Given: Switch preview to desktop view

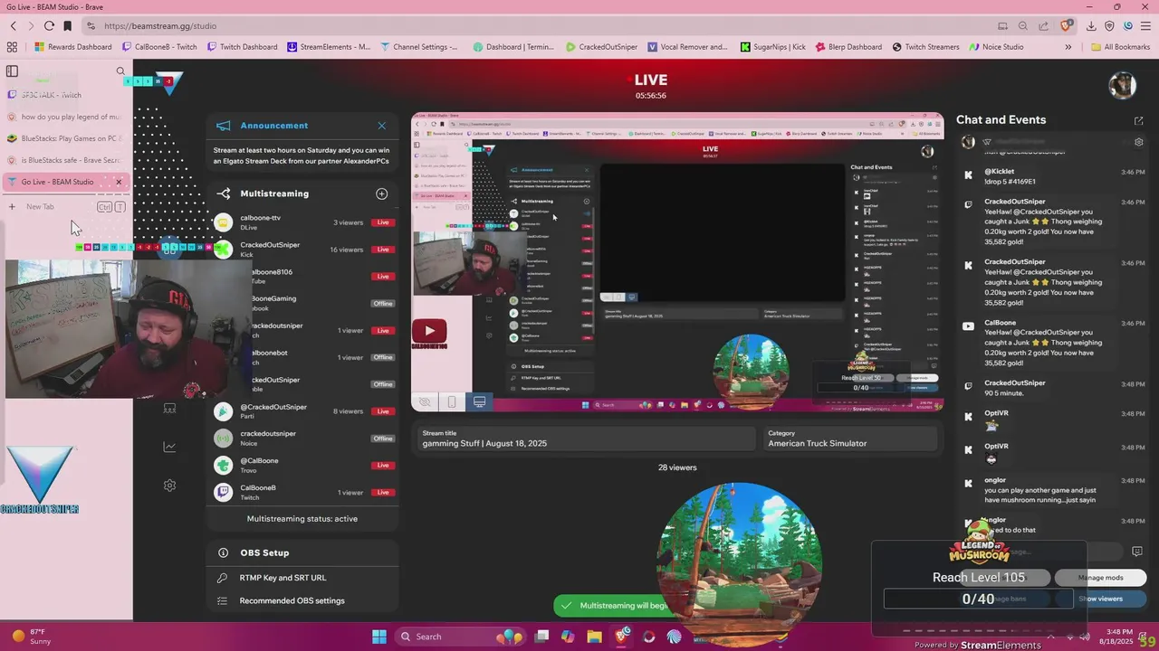Looking at the screenshot, I should click(479, 401).
